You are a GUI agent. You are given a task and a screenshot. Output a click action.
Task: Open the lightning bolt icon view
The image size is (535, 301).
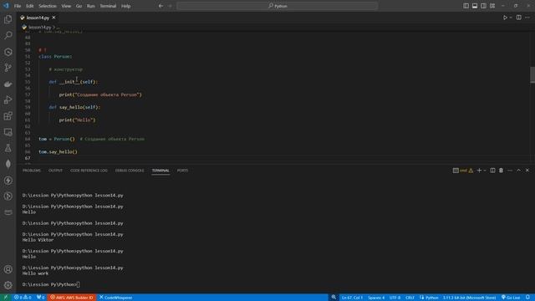click(x=8, y=181)
